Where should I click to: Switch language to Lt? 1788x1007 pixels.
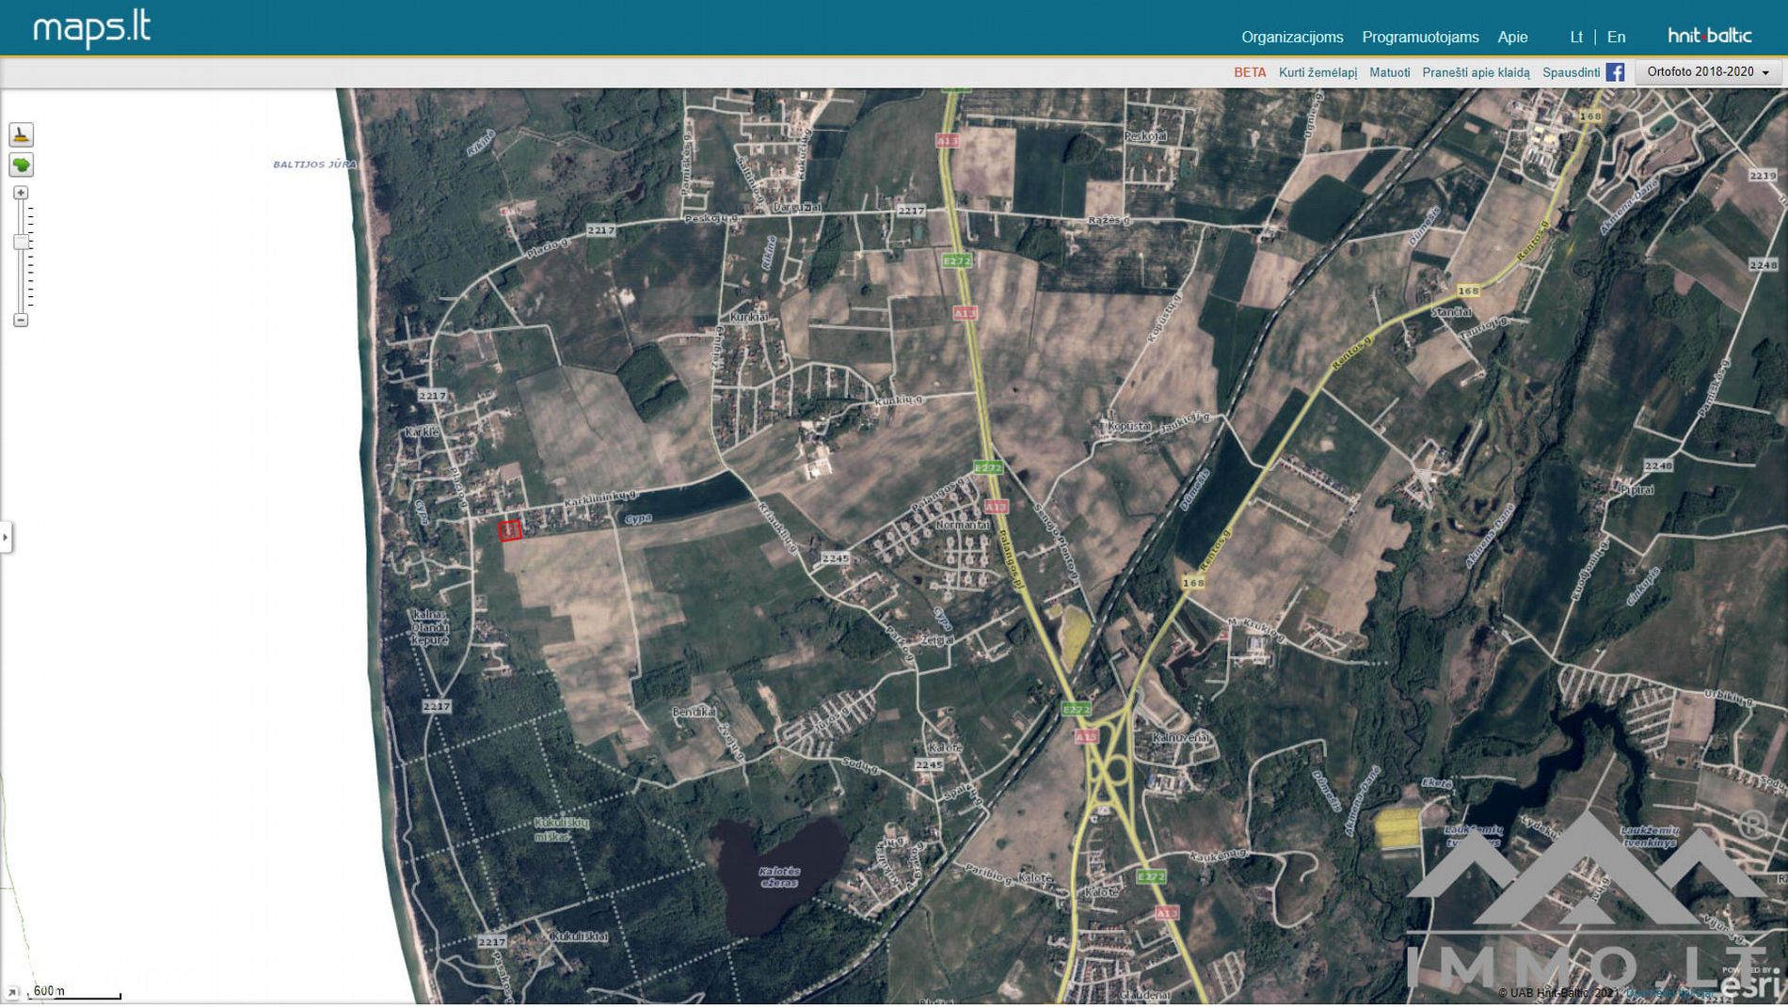pyautogui.click(x=1576, y=38)
